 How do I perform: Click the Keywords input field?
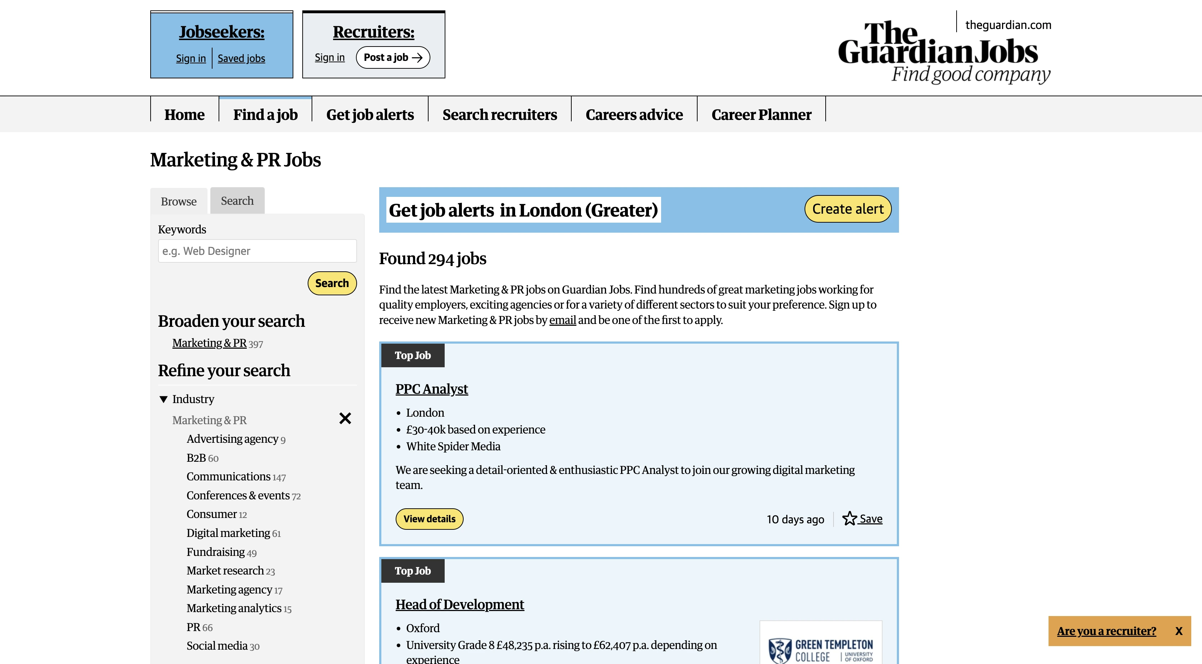click(x=257, y=251)
